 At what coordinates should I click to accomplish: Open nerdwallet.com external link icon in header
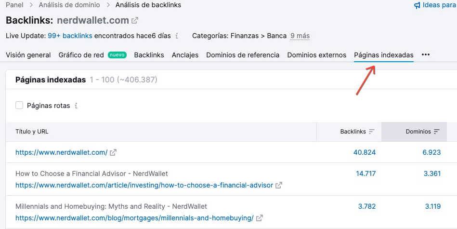[135, 20]
